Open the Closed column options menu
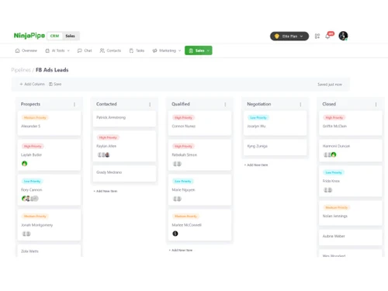 click(376, 104)
